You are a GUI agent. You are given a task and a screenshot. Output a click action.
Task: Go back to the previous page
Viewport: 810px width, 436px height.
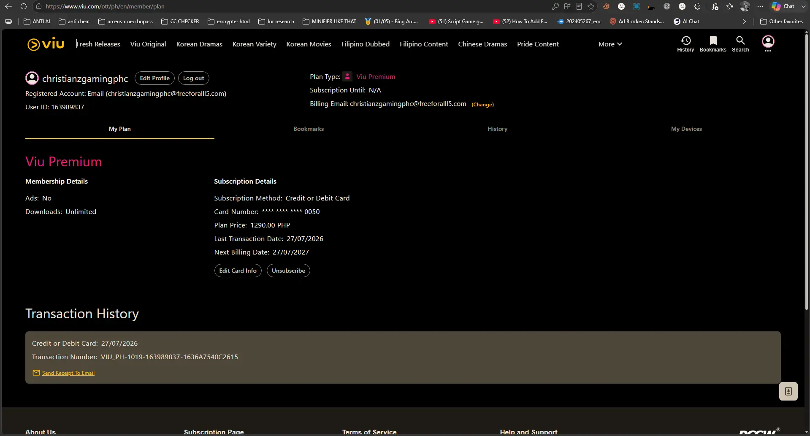pos(8,6)
